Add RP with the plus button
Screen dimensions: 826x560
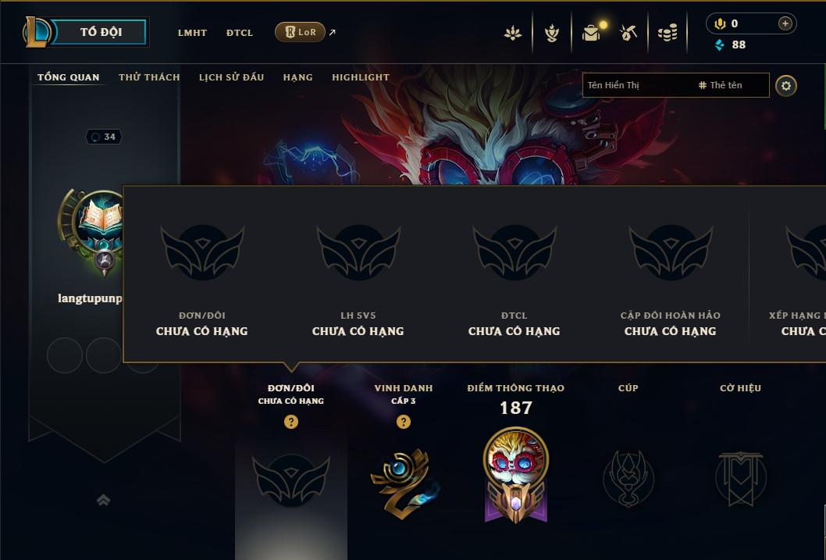tap(785, 23)
